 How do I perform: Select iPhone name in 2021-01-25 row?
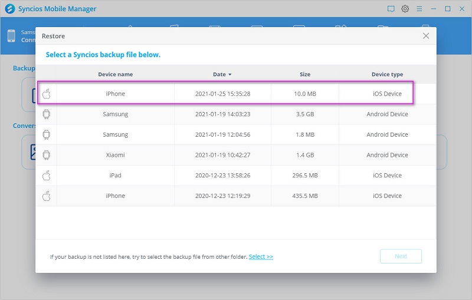coord(115,94)
